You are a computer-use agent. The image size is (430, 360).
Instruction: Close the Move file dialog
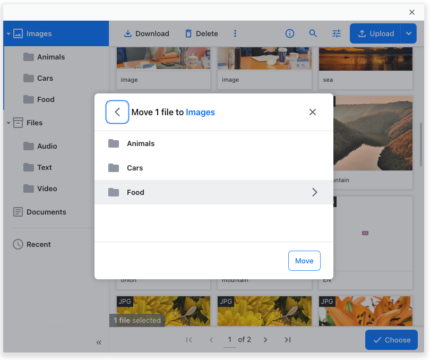coord(313,112)
